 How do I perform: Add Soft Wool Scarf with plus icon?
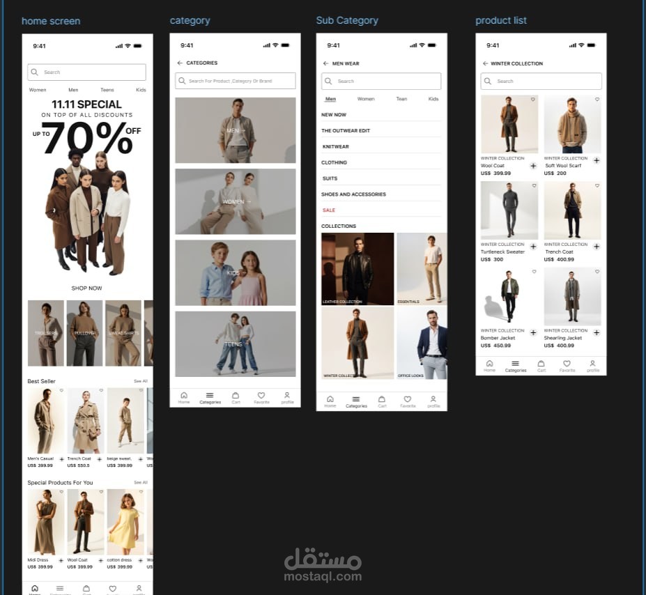tap(597, 160)
